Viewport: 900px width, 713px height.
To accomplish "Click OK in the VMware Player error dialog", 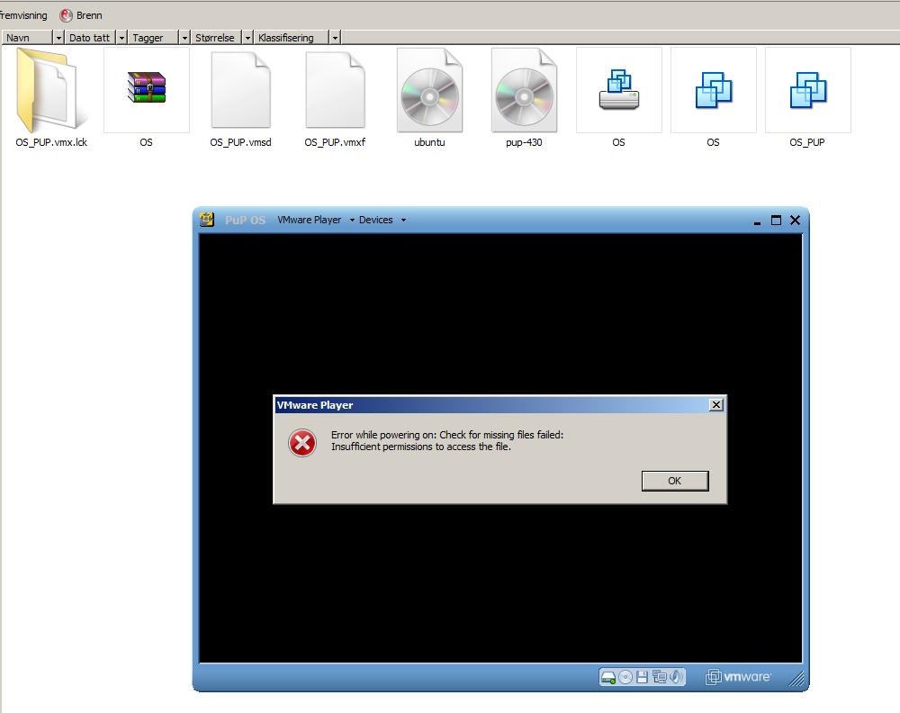I will point(675,481).
